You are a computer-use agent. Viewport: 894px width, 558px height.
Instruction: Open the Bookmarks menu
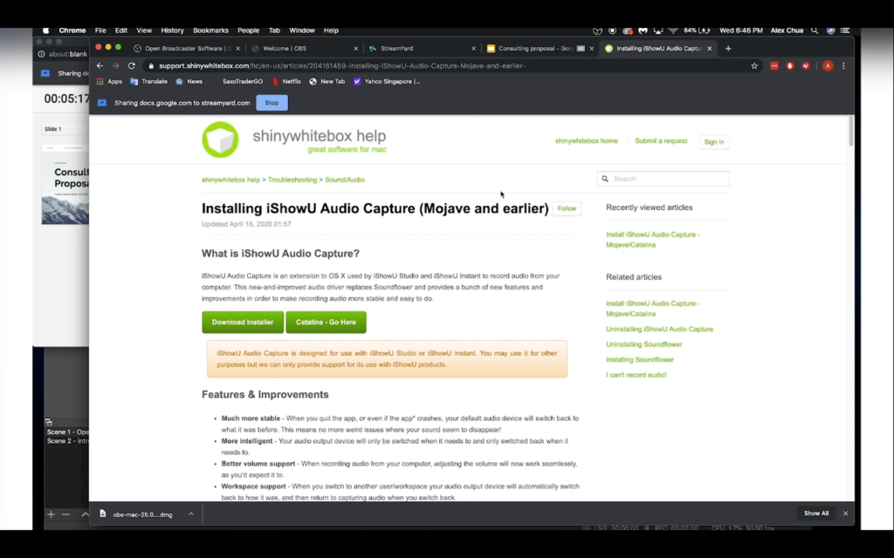pos(210,31)
